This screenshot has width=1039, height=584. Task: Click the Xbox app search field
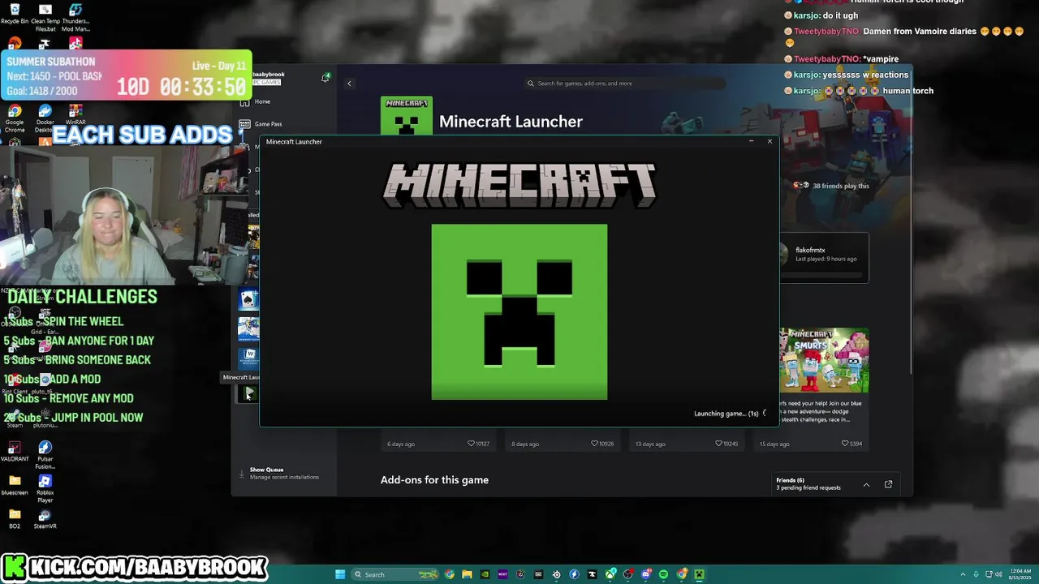pyautogui.click(x=625, y=84)
